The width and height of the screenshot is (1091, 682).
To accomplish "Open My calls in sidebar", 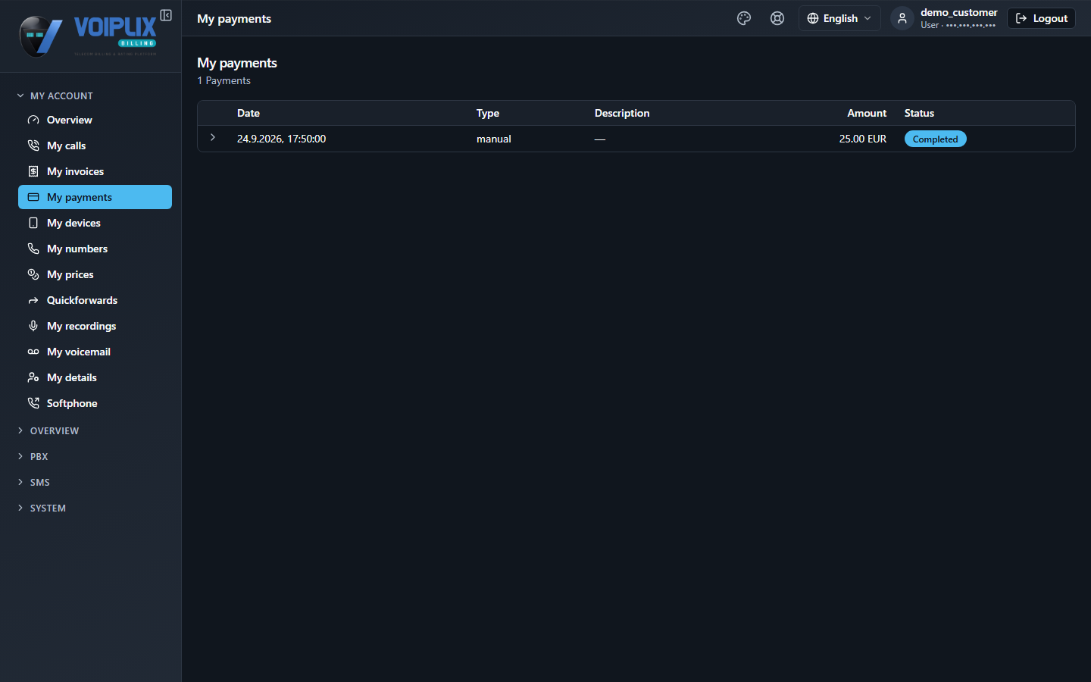I will (95, 145).
